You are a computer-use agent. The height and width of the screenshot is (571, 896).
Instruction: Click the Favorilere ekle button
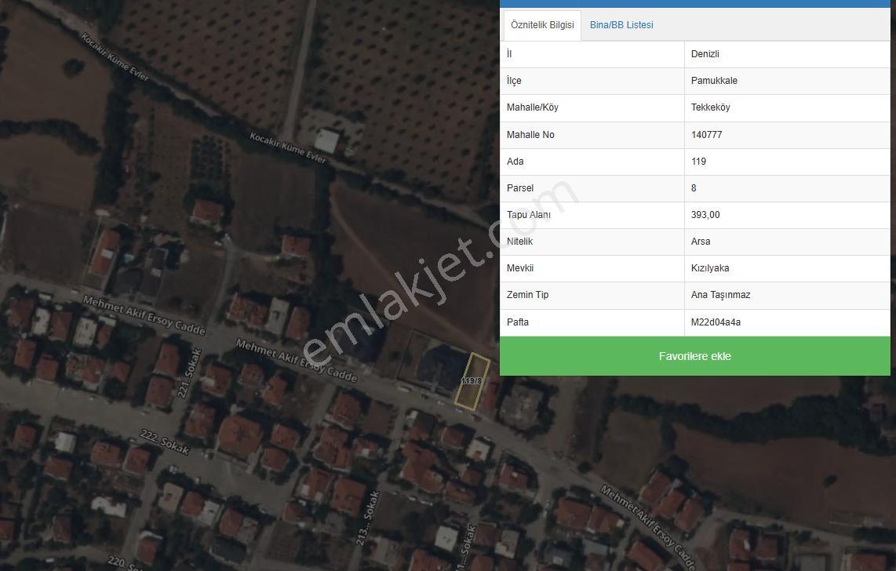pyautogui.click(x=695, y=356)
